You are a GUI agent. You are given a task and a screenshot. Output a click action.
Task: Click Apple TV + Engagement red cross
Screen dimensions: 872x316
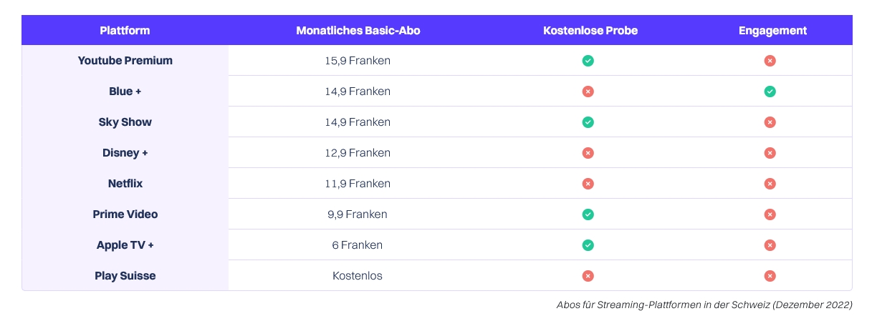(770, 245)
